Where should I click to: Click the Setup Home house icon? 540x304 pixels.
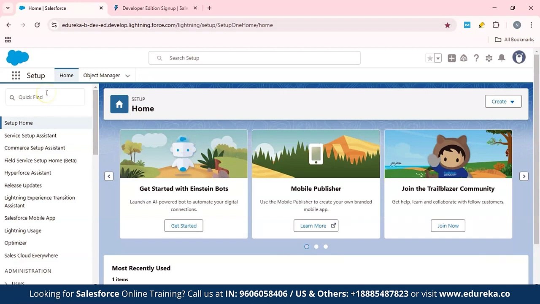(119, 104)
